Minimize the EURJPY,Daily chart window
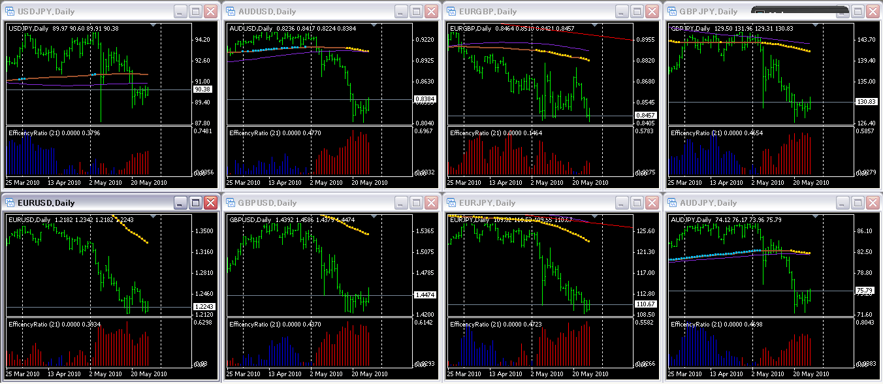 coord(622,203)
